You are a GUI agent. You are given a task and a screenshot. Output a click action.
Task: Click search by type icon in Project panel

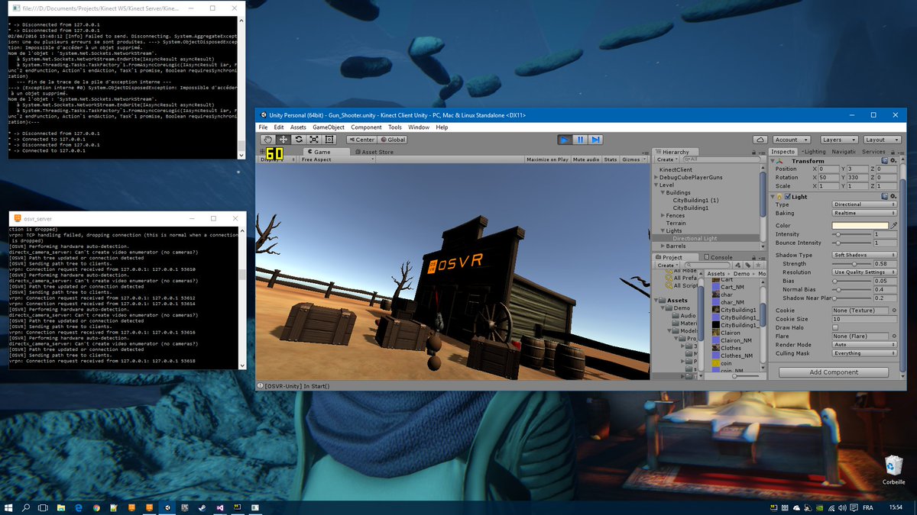tap(737, 265)
